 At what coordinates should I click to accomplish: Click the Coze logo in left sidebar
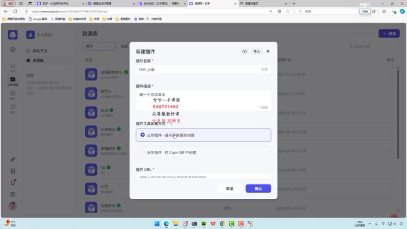pos(12,34)
